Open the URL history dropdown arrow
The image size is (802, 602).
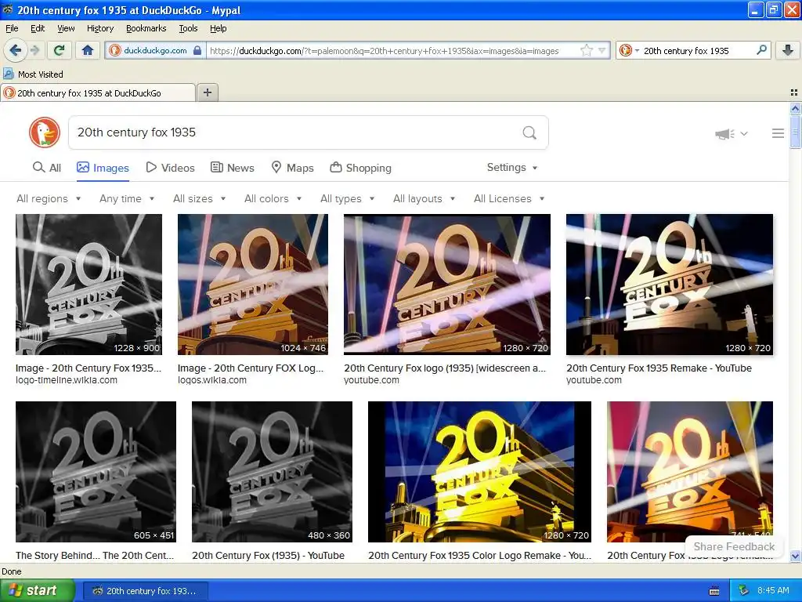point(602,50)
